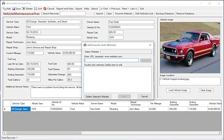Close the Add Favorite Auto Websites dialog

pos(150,45)
